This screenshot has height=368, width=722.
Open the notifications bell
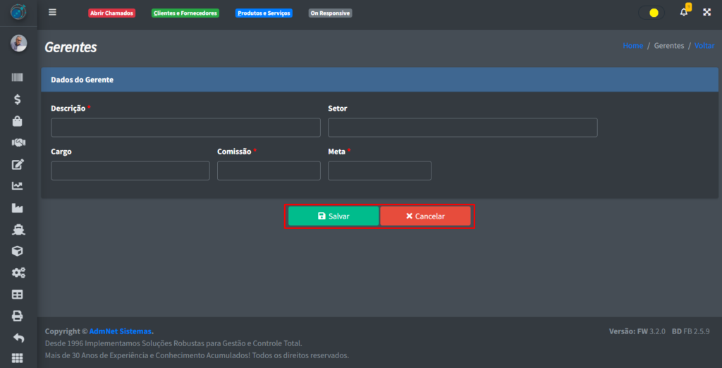[x=683, y=13]
